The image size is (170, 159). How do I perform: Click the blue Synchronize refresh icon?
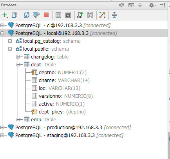27,15
